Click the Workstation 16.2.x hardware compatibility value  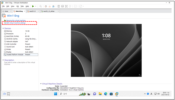pos(72,90)
